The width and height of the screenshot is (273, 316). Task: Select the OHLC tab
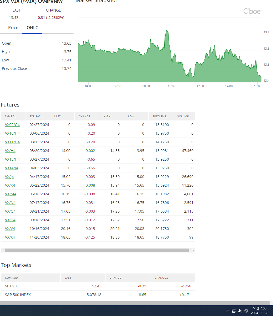click(32, 28)
